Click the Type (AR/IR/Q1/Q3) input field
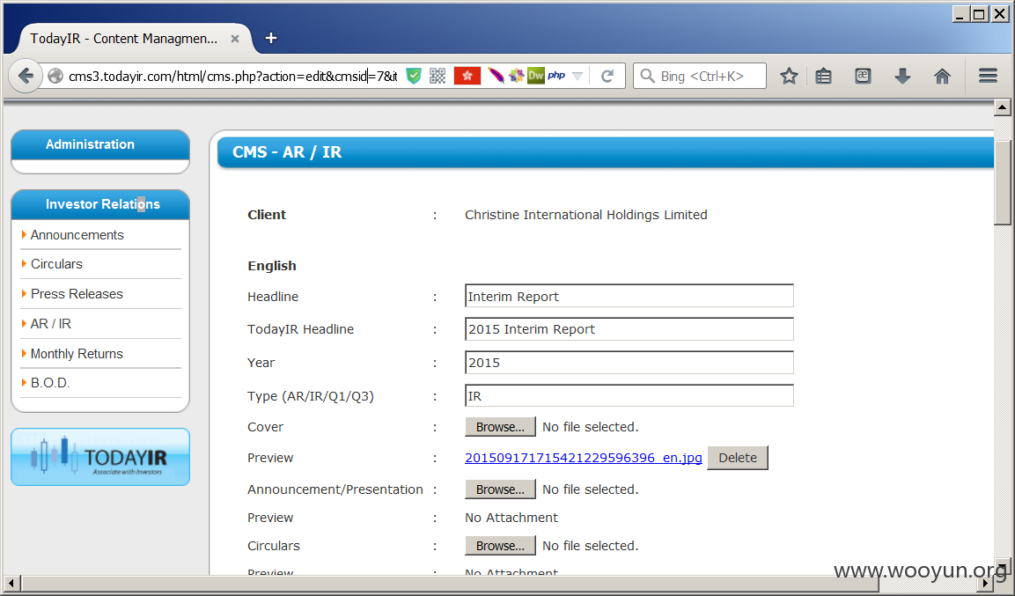The width and height of the screenshot is (1015, 596). [x=629, y=396]
